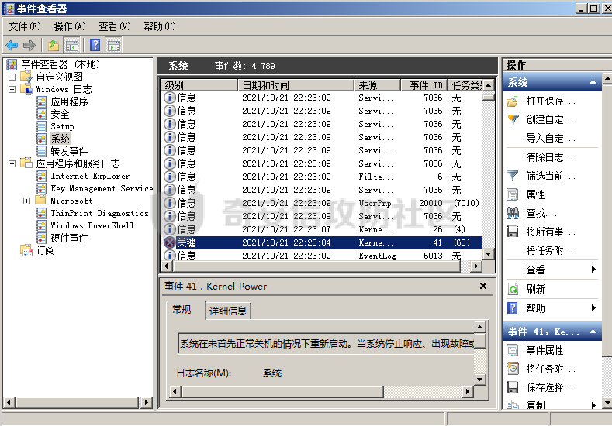Click the 复制 copy icon action

[x=513, y=404]
